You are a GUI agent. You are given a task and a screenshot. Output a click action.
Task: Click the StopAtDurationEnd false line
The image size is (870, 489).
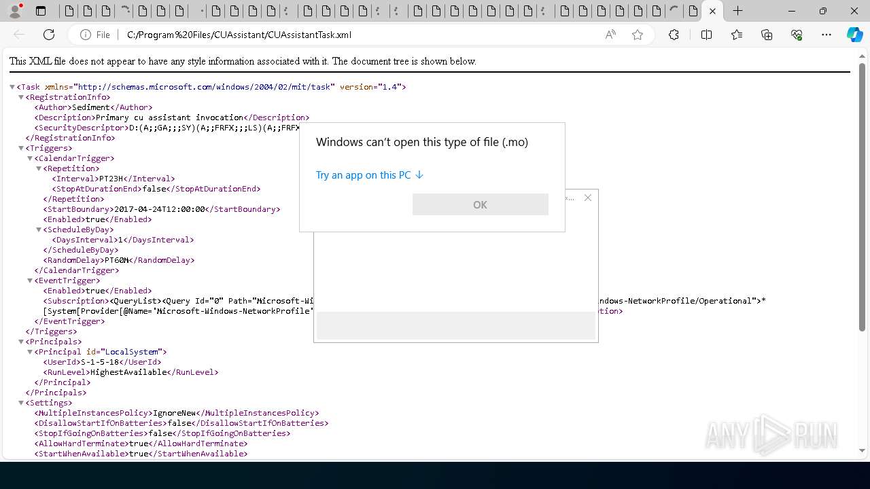156,189
